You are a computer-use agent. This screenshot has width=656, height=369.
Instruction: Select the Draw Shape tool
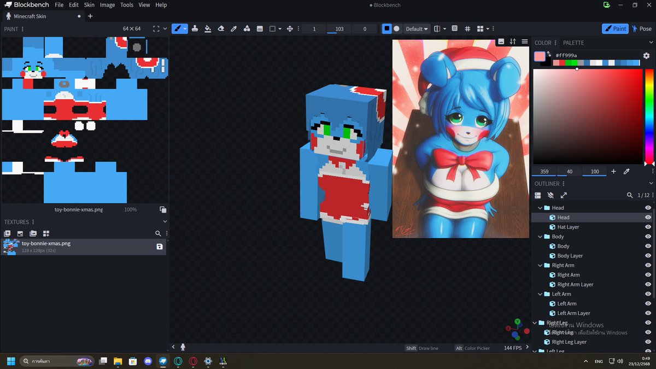tap(247, 28)
